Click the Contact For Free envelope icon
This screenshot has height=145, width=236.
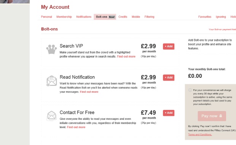coord(51,116)
